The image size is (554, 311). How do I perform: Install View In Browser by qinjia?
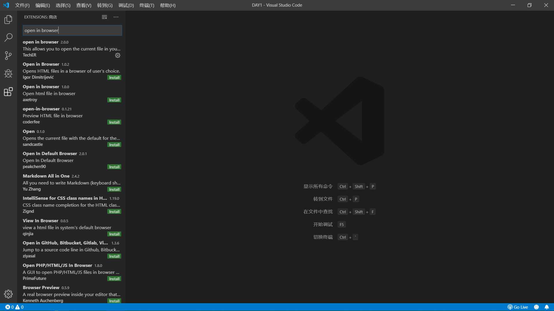click(x=114, y=234)
